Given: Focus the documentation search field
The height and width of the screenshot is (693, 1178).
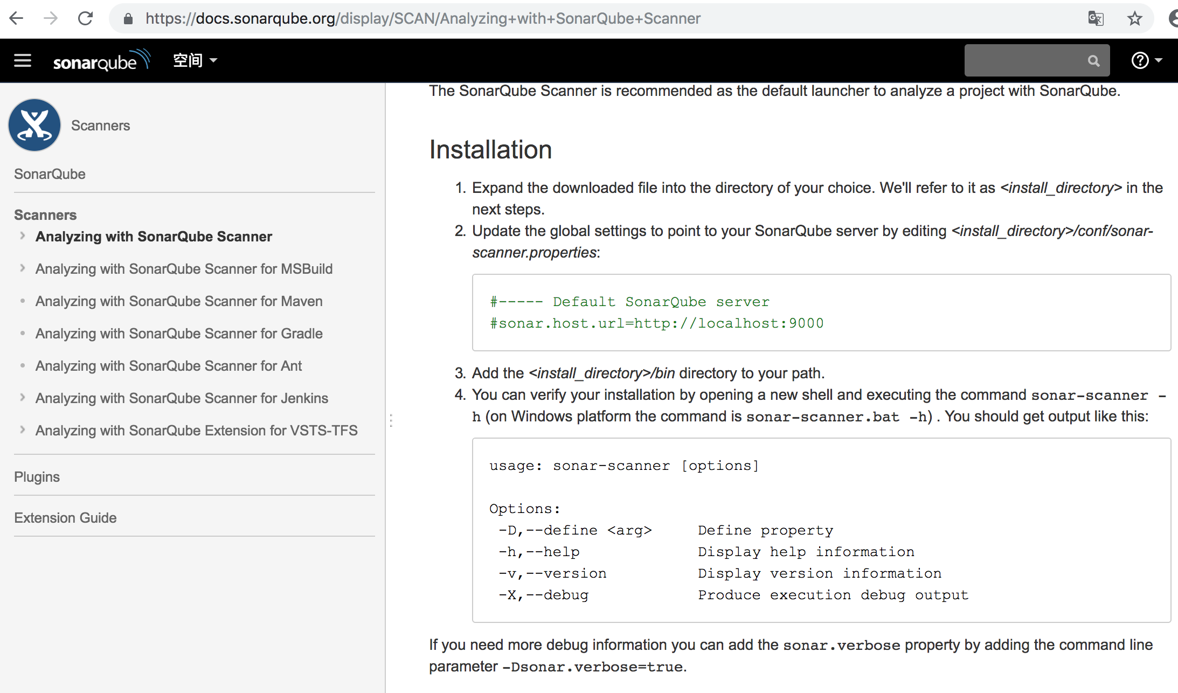Looking at the screenshot, I should coord(1037,60).
